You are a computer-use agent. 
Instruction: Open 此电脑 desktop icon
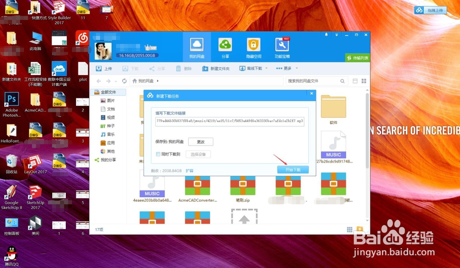click(x=35, y=41)
